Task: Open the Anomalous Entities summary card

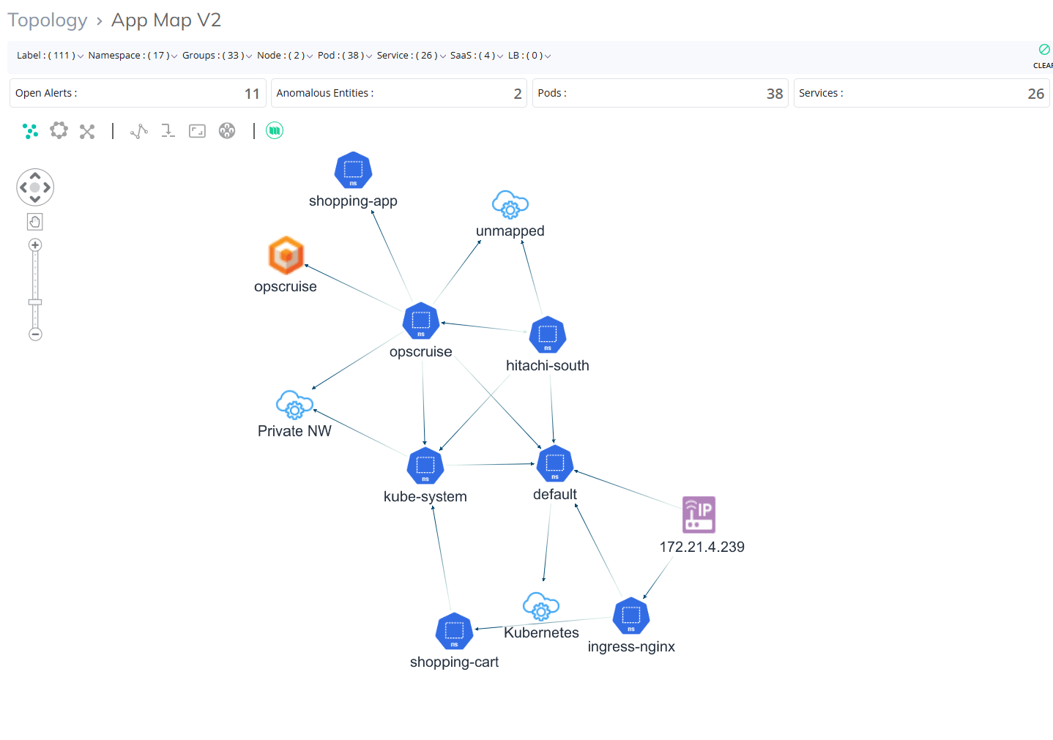Action: coord(399,93)
